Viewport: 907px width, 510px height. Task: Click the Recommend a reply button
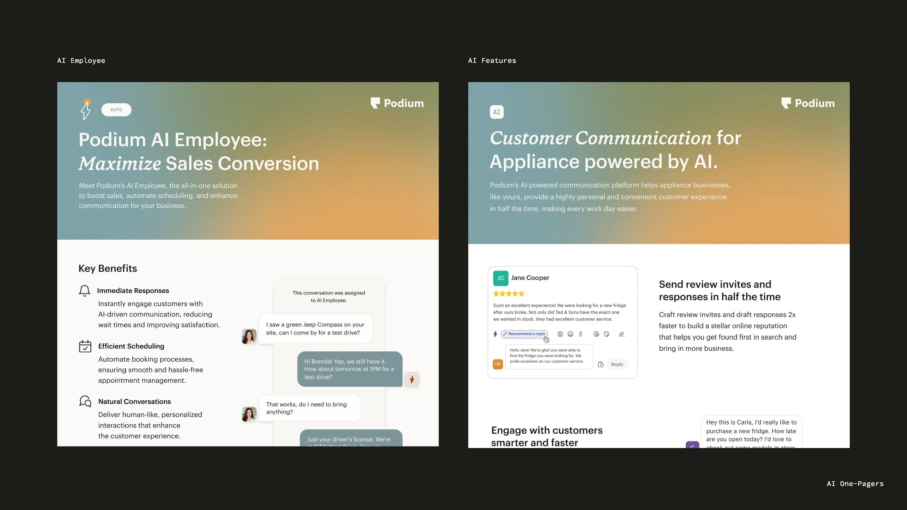(524, 334)
